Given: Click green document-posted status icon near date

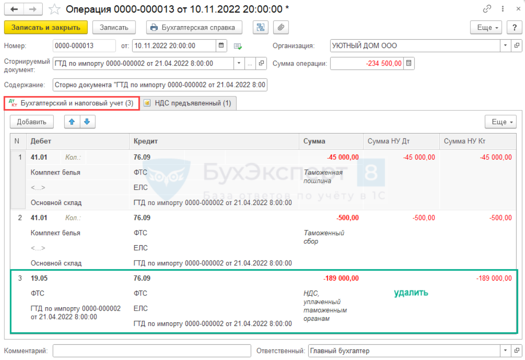Looking at the screenshot, I should coord(238,46).
